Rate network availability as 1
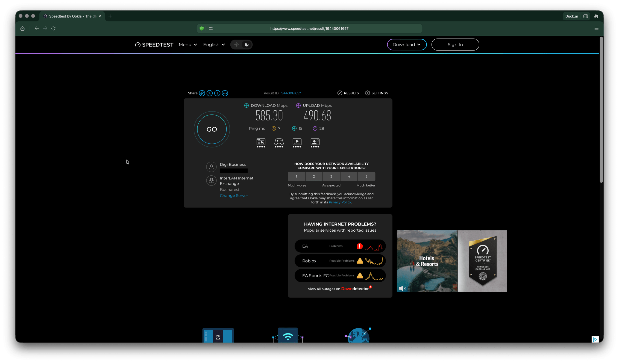 pyautogui.click(x=296, y=176)
